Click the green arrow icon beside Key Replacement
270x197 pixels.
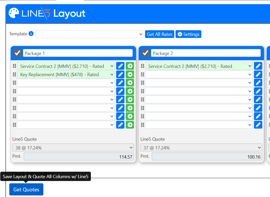click(130, 75)
